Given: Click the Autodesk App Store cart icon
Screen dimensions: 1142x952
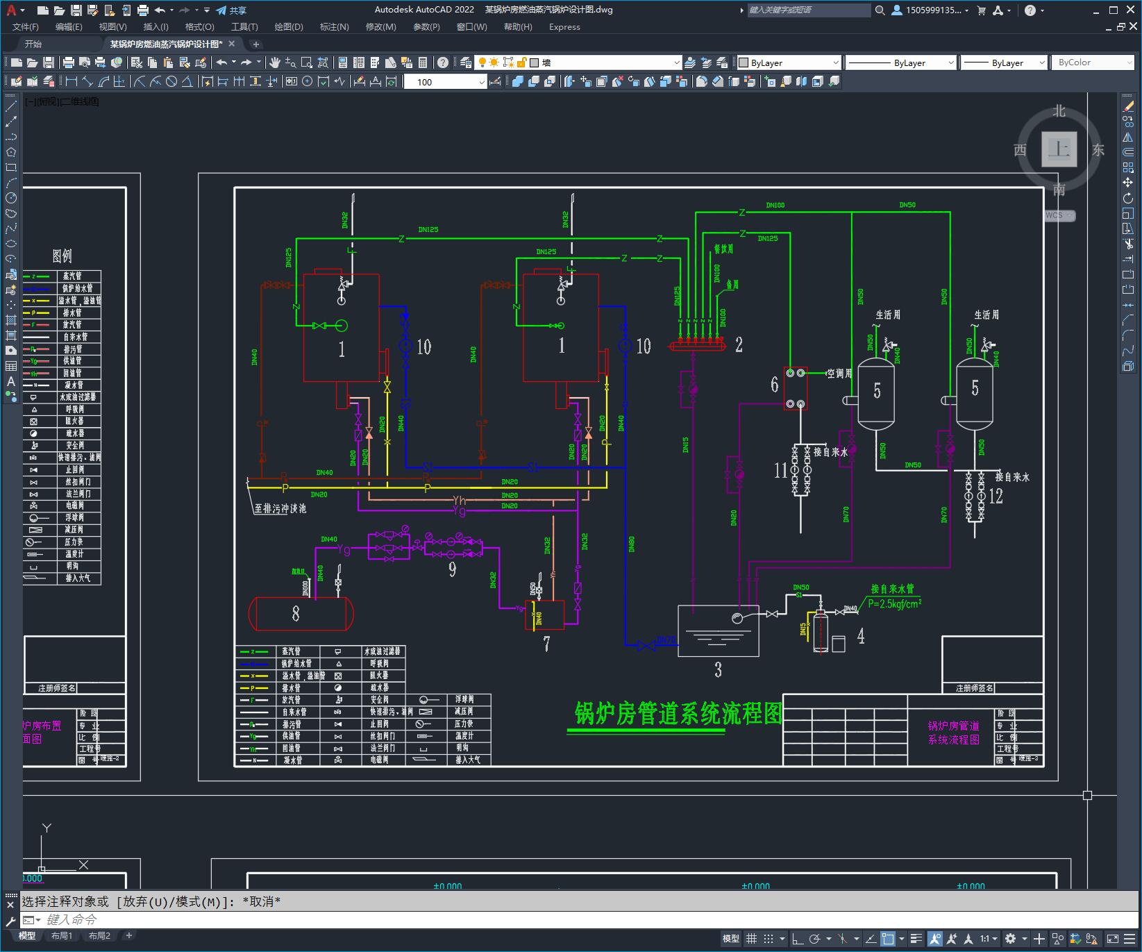Looking at the screenshot, I should [x=982, y=10].
